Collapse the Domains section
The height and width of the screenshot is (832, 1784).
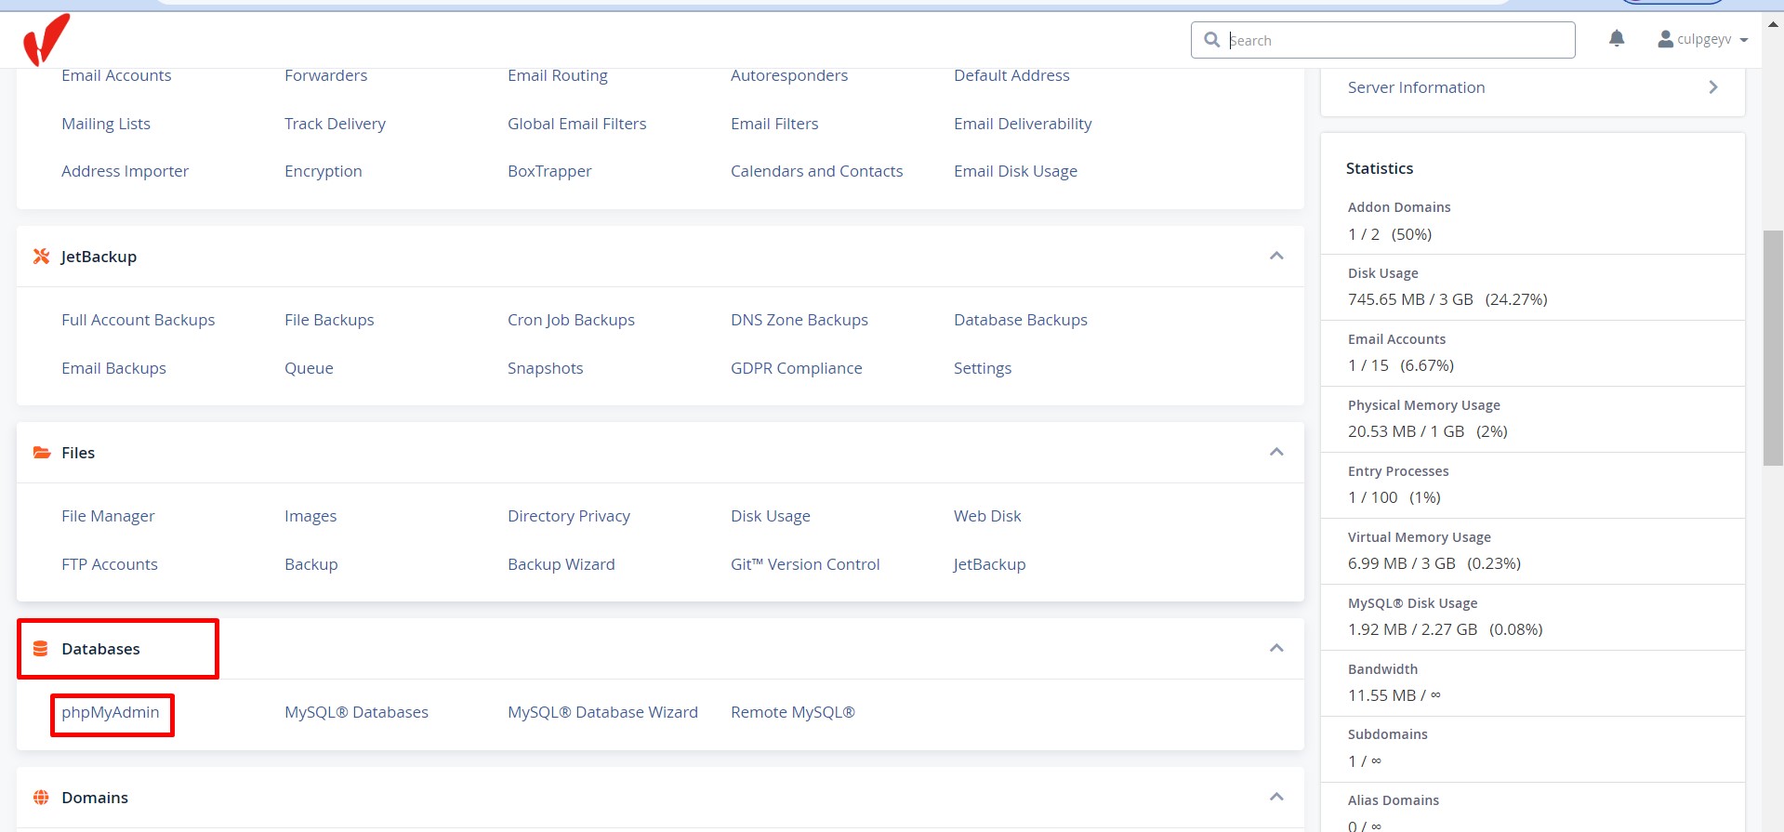click(x=1276, y=797)
